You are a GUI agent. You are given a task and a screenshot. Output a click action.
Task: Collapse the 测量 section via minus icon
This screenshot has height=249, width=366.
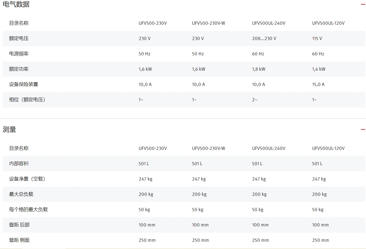coord(363,129)
